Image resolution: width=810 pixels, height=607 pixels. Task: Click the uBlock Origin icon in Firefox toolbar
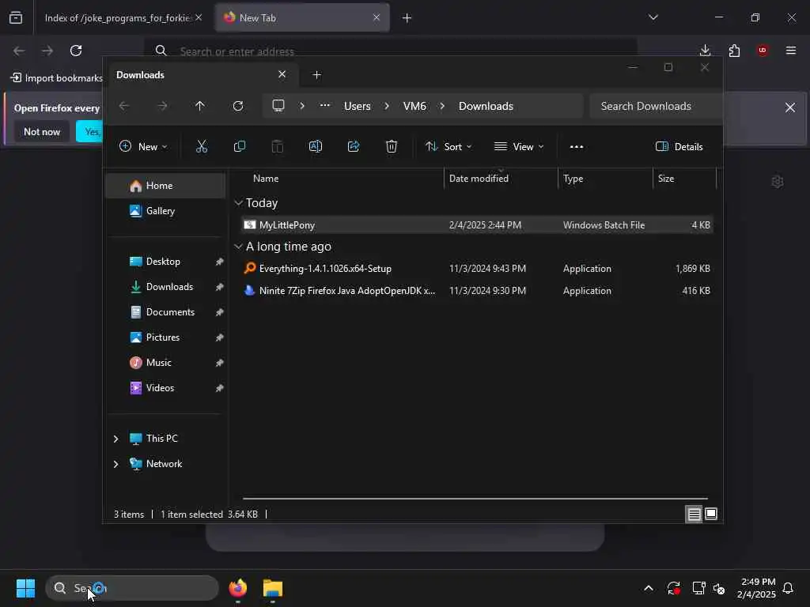tap(763, 51)
